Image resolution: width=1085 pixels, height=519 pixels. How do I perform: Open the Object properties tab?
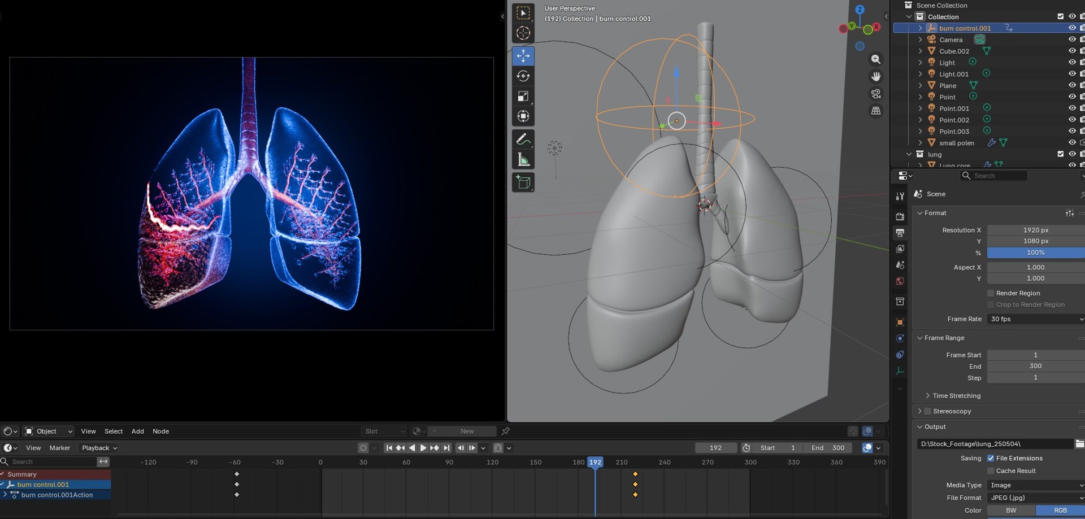coord(900,322)
